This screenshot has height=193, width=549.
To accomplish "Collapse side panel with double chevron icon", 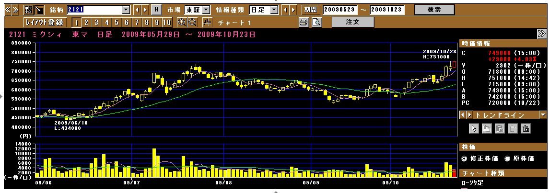I will point(541,34).
